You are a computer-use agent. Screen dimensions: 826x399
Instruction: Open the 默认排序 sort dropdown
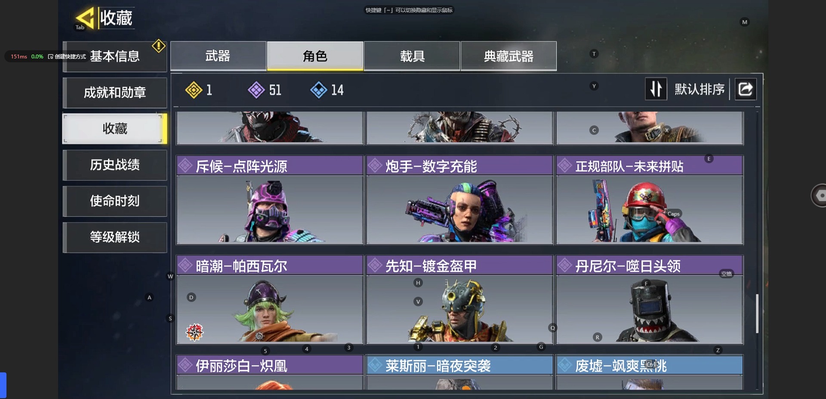tap(699, 89)
